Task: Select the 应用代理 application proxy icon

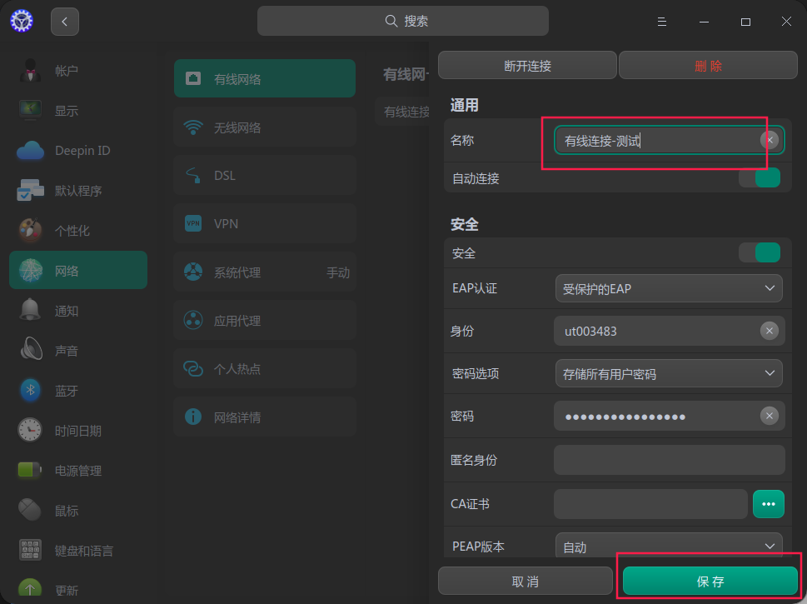Action: [x=193, y=320]
